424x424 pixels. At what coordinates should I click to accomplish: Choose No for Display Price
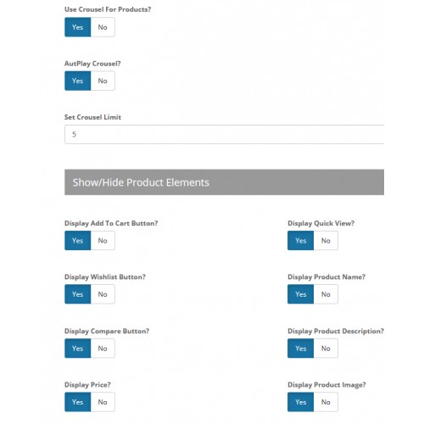pyautogui.click(x=103, y=402)
